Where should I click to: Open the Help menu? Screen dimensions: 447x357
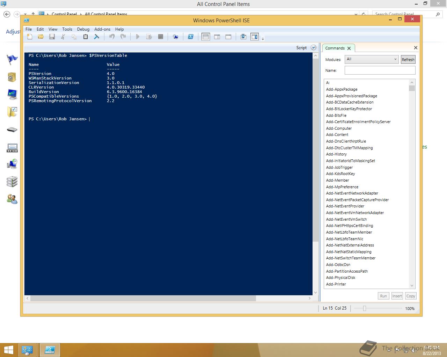pos(119,29)
